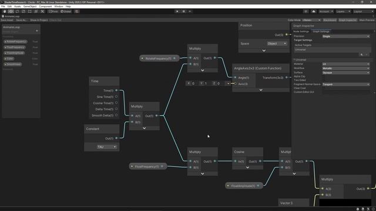
Task: Toggle Global/Local handle rotation
Action: [66, 12]
